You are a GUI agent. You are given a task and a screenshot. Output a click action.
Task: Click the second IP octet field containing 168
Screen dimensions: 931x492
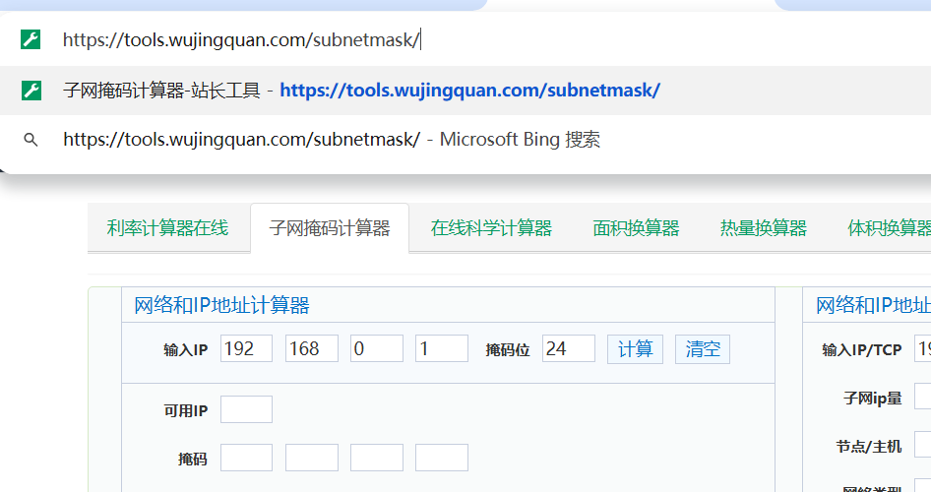(x=311, y=349)
